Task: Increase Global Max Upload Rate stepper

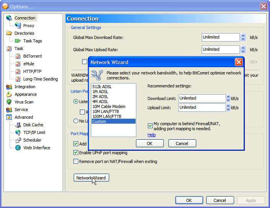Action: point(243,48)
